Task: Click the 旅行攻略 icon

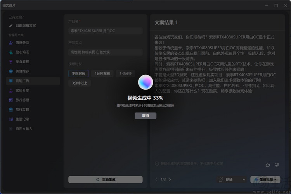Action: (x=11, y=110)
